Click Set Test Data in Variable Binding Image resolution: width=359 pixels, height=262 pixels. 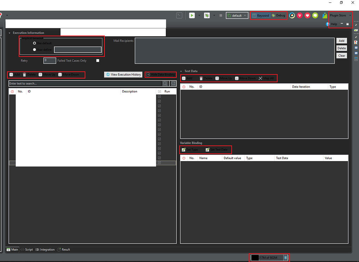click(x=216, y=149)
